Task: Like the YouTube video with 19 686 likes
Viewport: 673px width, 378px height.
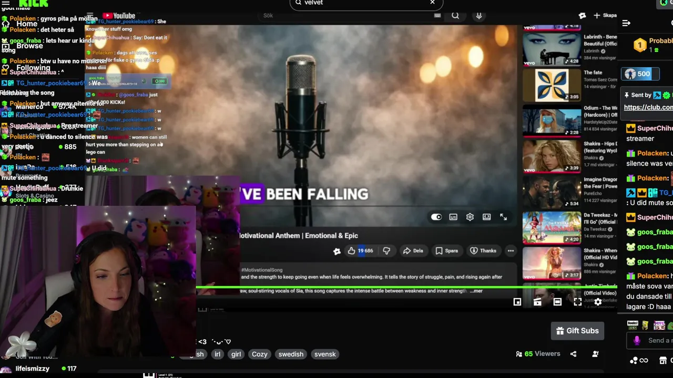Action: pos(360,251)
